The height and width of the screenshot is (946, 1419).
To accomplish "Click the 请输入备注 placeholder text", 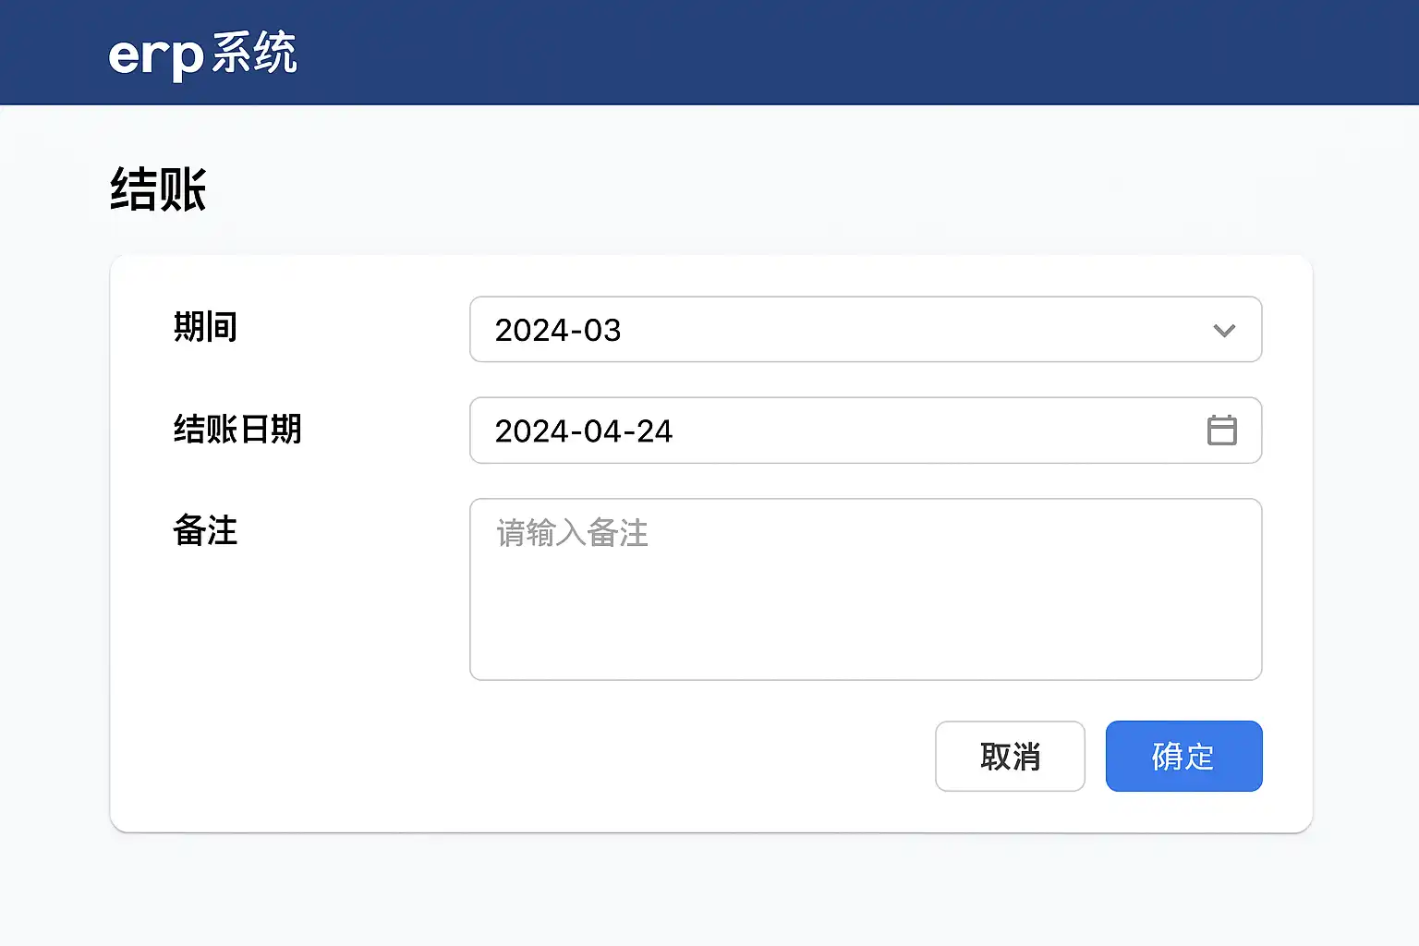I will pyautogui.click(x=573, y=533).
